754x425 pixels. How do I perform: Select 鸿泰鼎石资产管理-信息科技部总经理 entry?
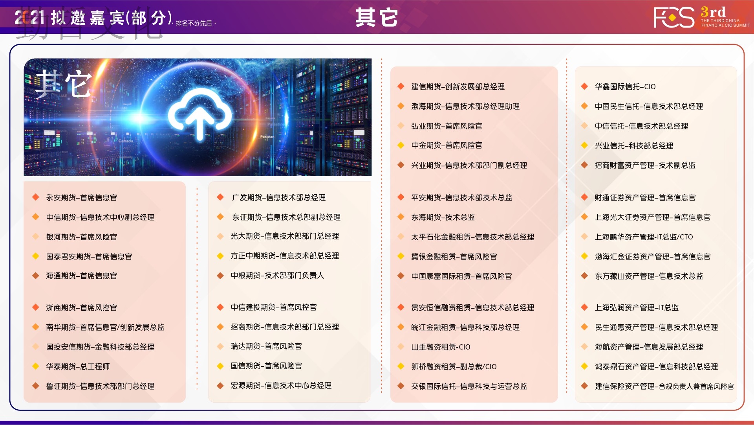[x=657, y=366]
